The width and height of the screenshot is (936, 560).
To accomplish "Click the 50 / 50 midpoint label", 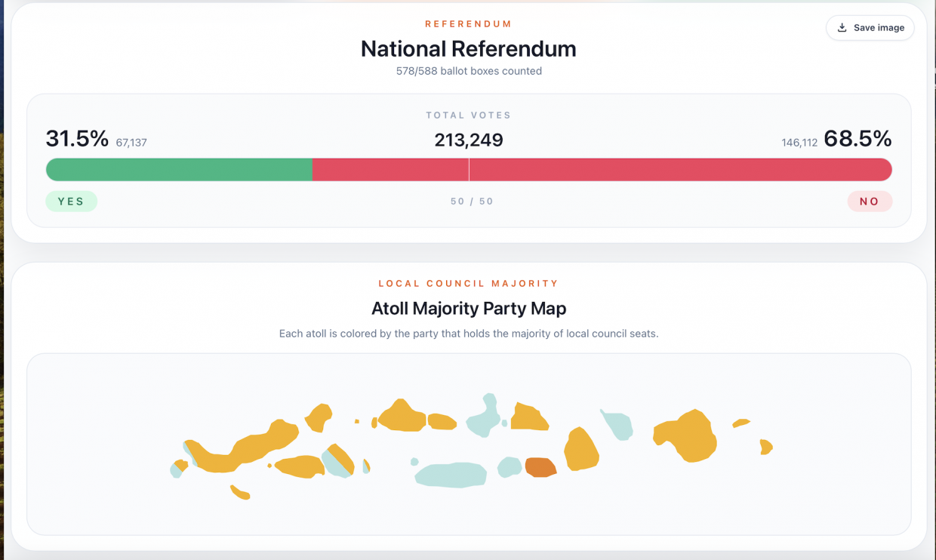I will [472, 202].
